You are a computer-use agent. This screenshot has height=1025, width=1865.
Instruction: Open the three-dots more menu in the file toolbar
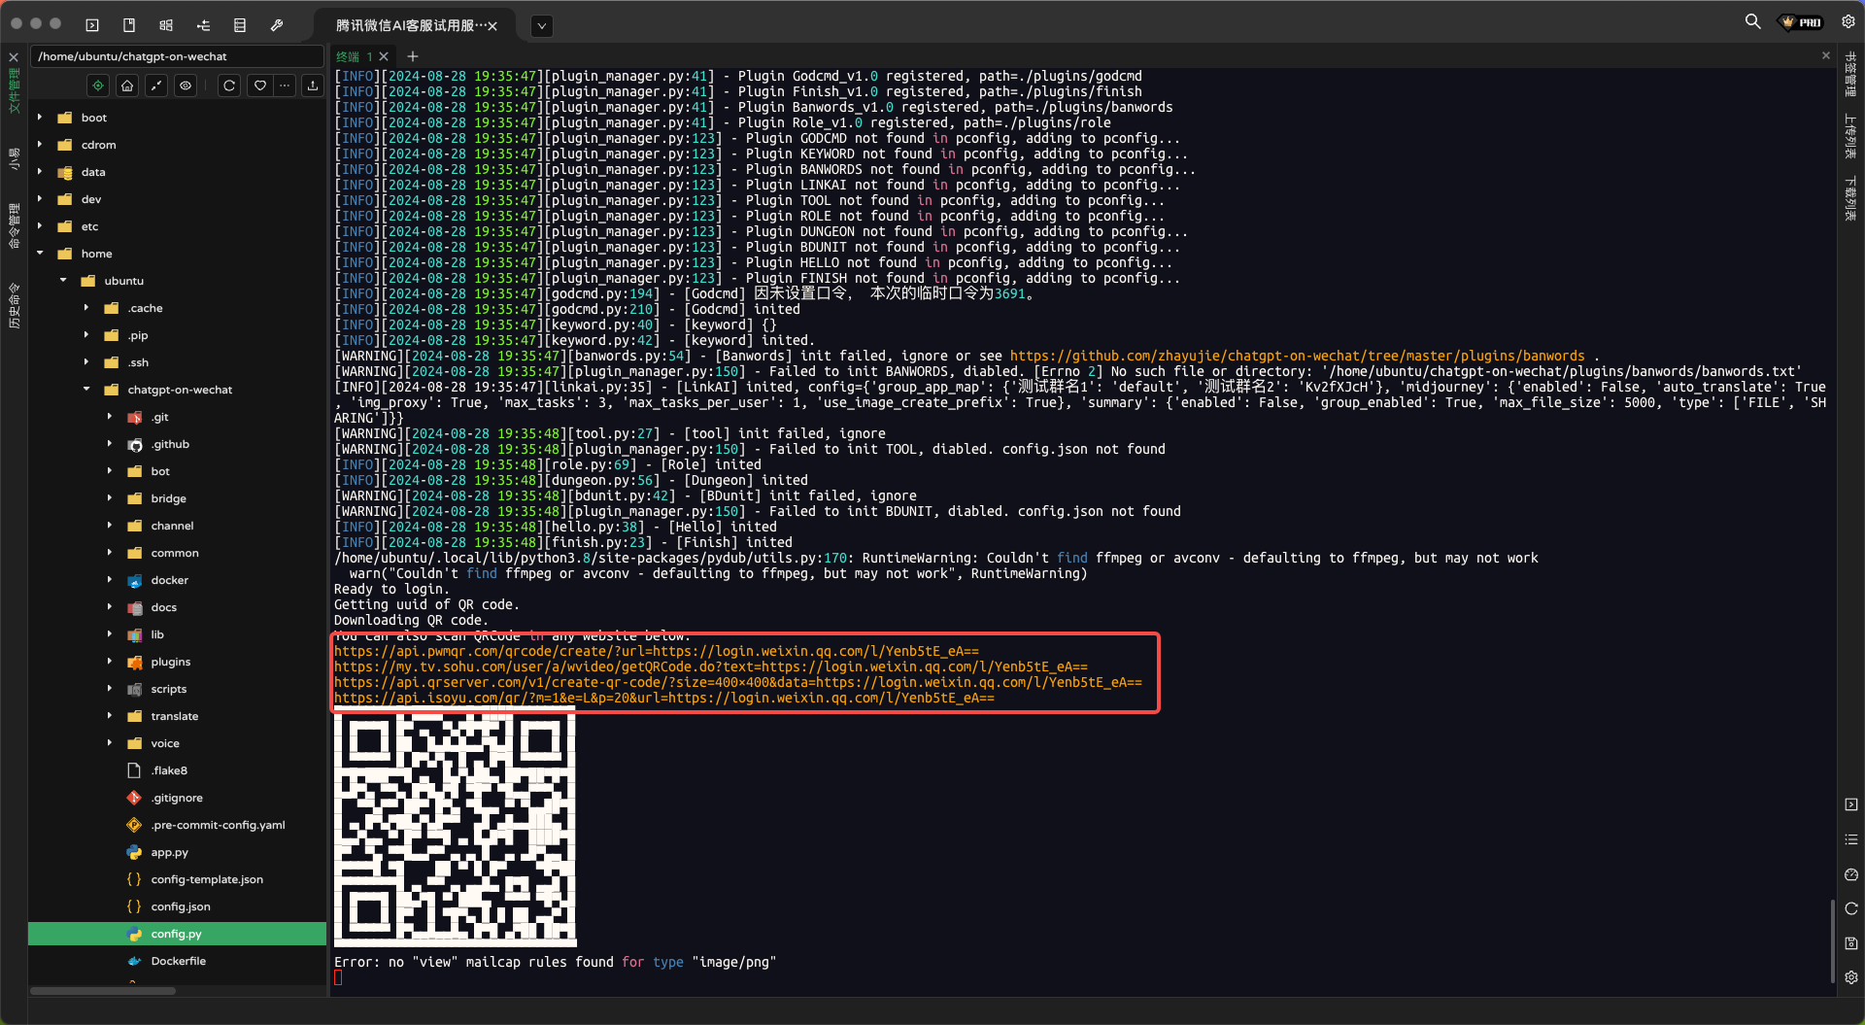click(285, 85)
